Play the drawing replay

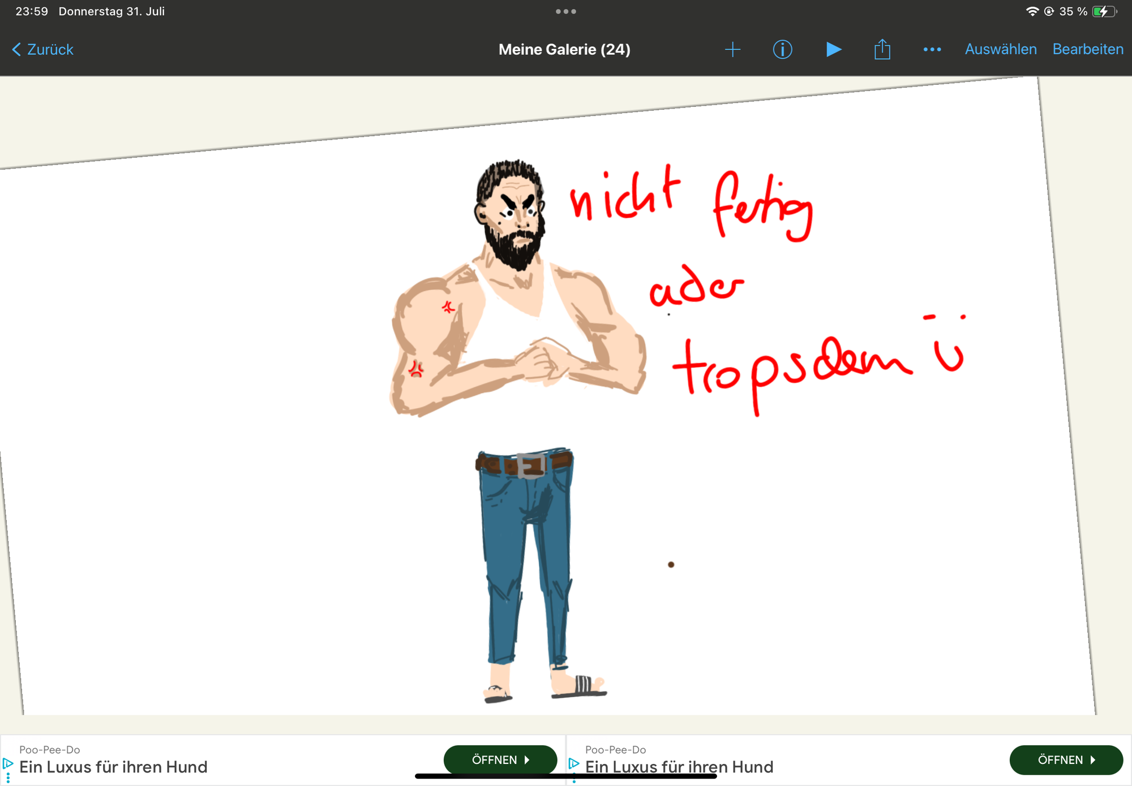click(x=833, y=50)
